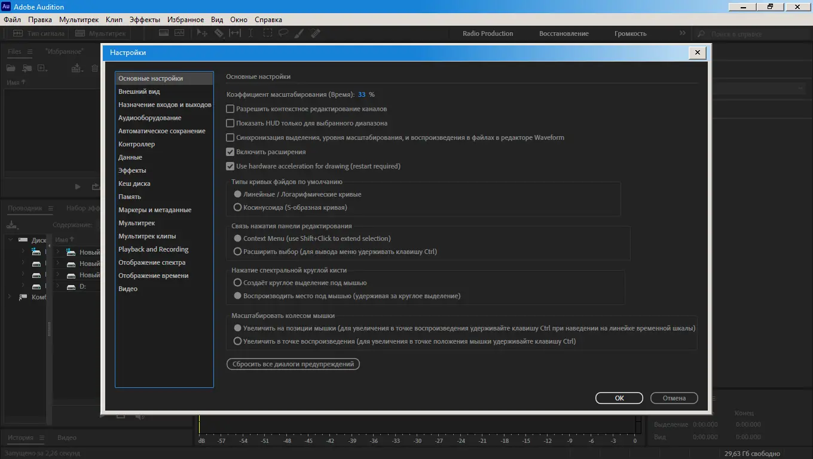Expand the Комб tree node
Viewport: 813px width, 459px height.
click(10, 297)
